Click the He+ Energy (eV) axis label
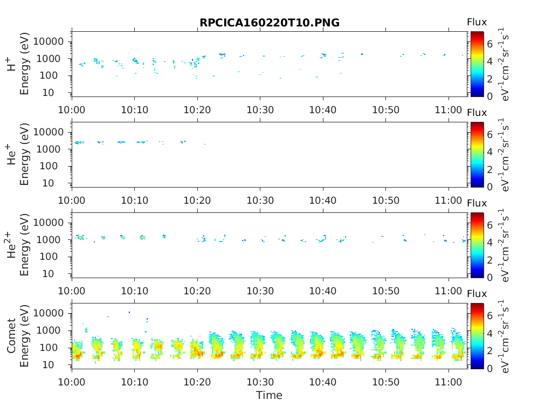Viewport: 552px width, 414px height. [18, 155]
